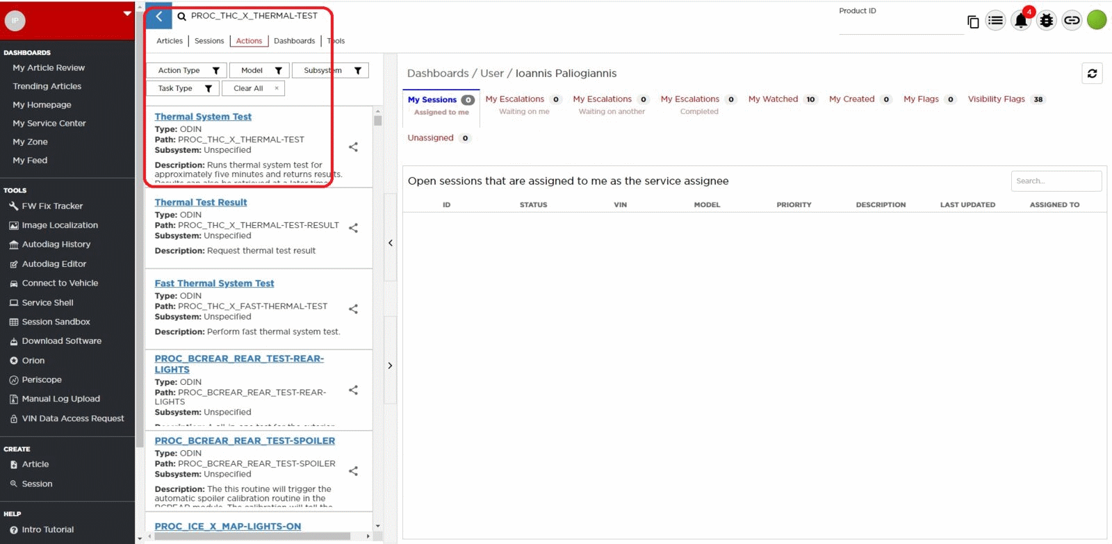Viewport: 1112px width, 544px height.
Task: Refresh the dashboard with the reload icon
Action: pyautogui.click(x=1092, y=74)
